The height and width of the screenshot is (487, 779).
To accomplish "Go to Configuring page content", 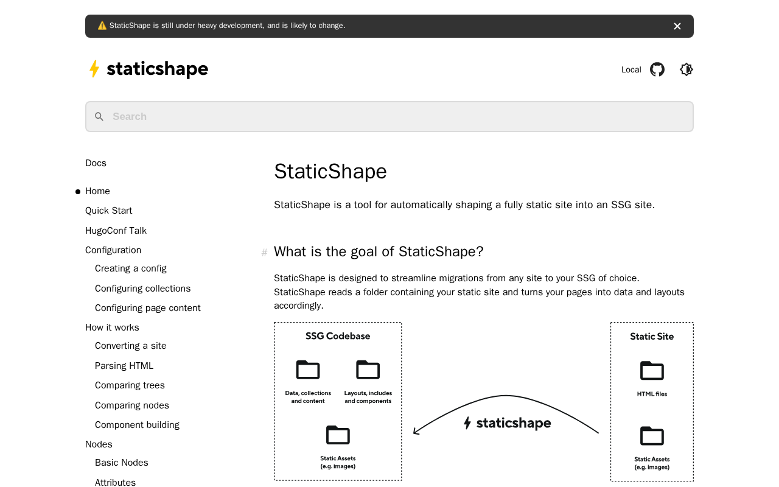I will point(148,308).
